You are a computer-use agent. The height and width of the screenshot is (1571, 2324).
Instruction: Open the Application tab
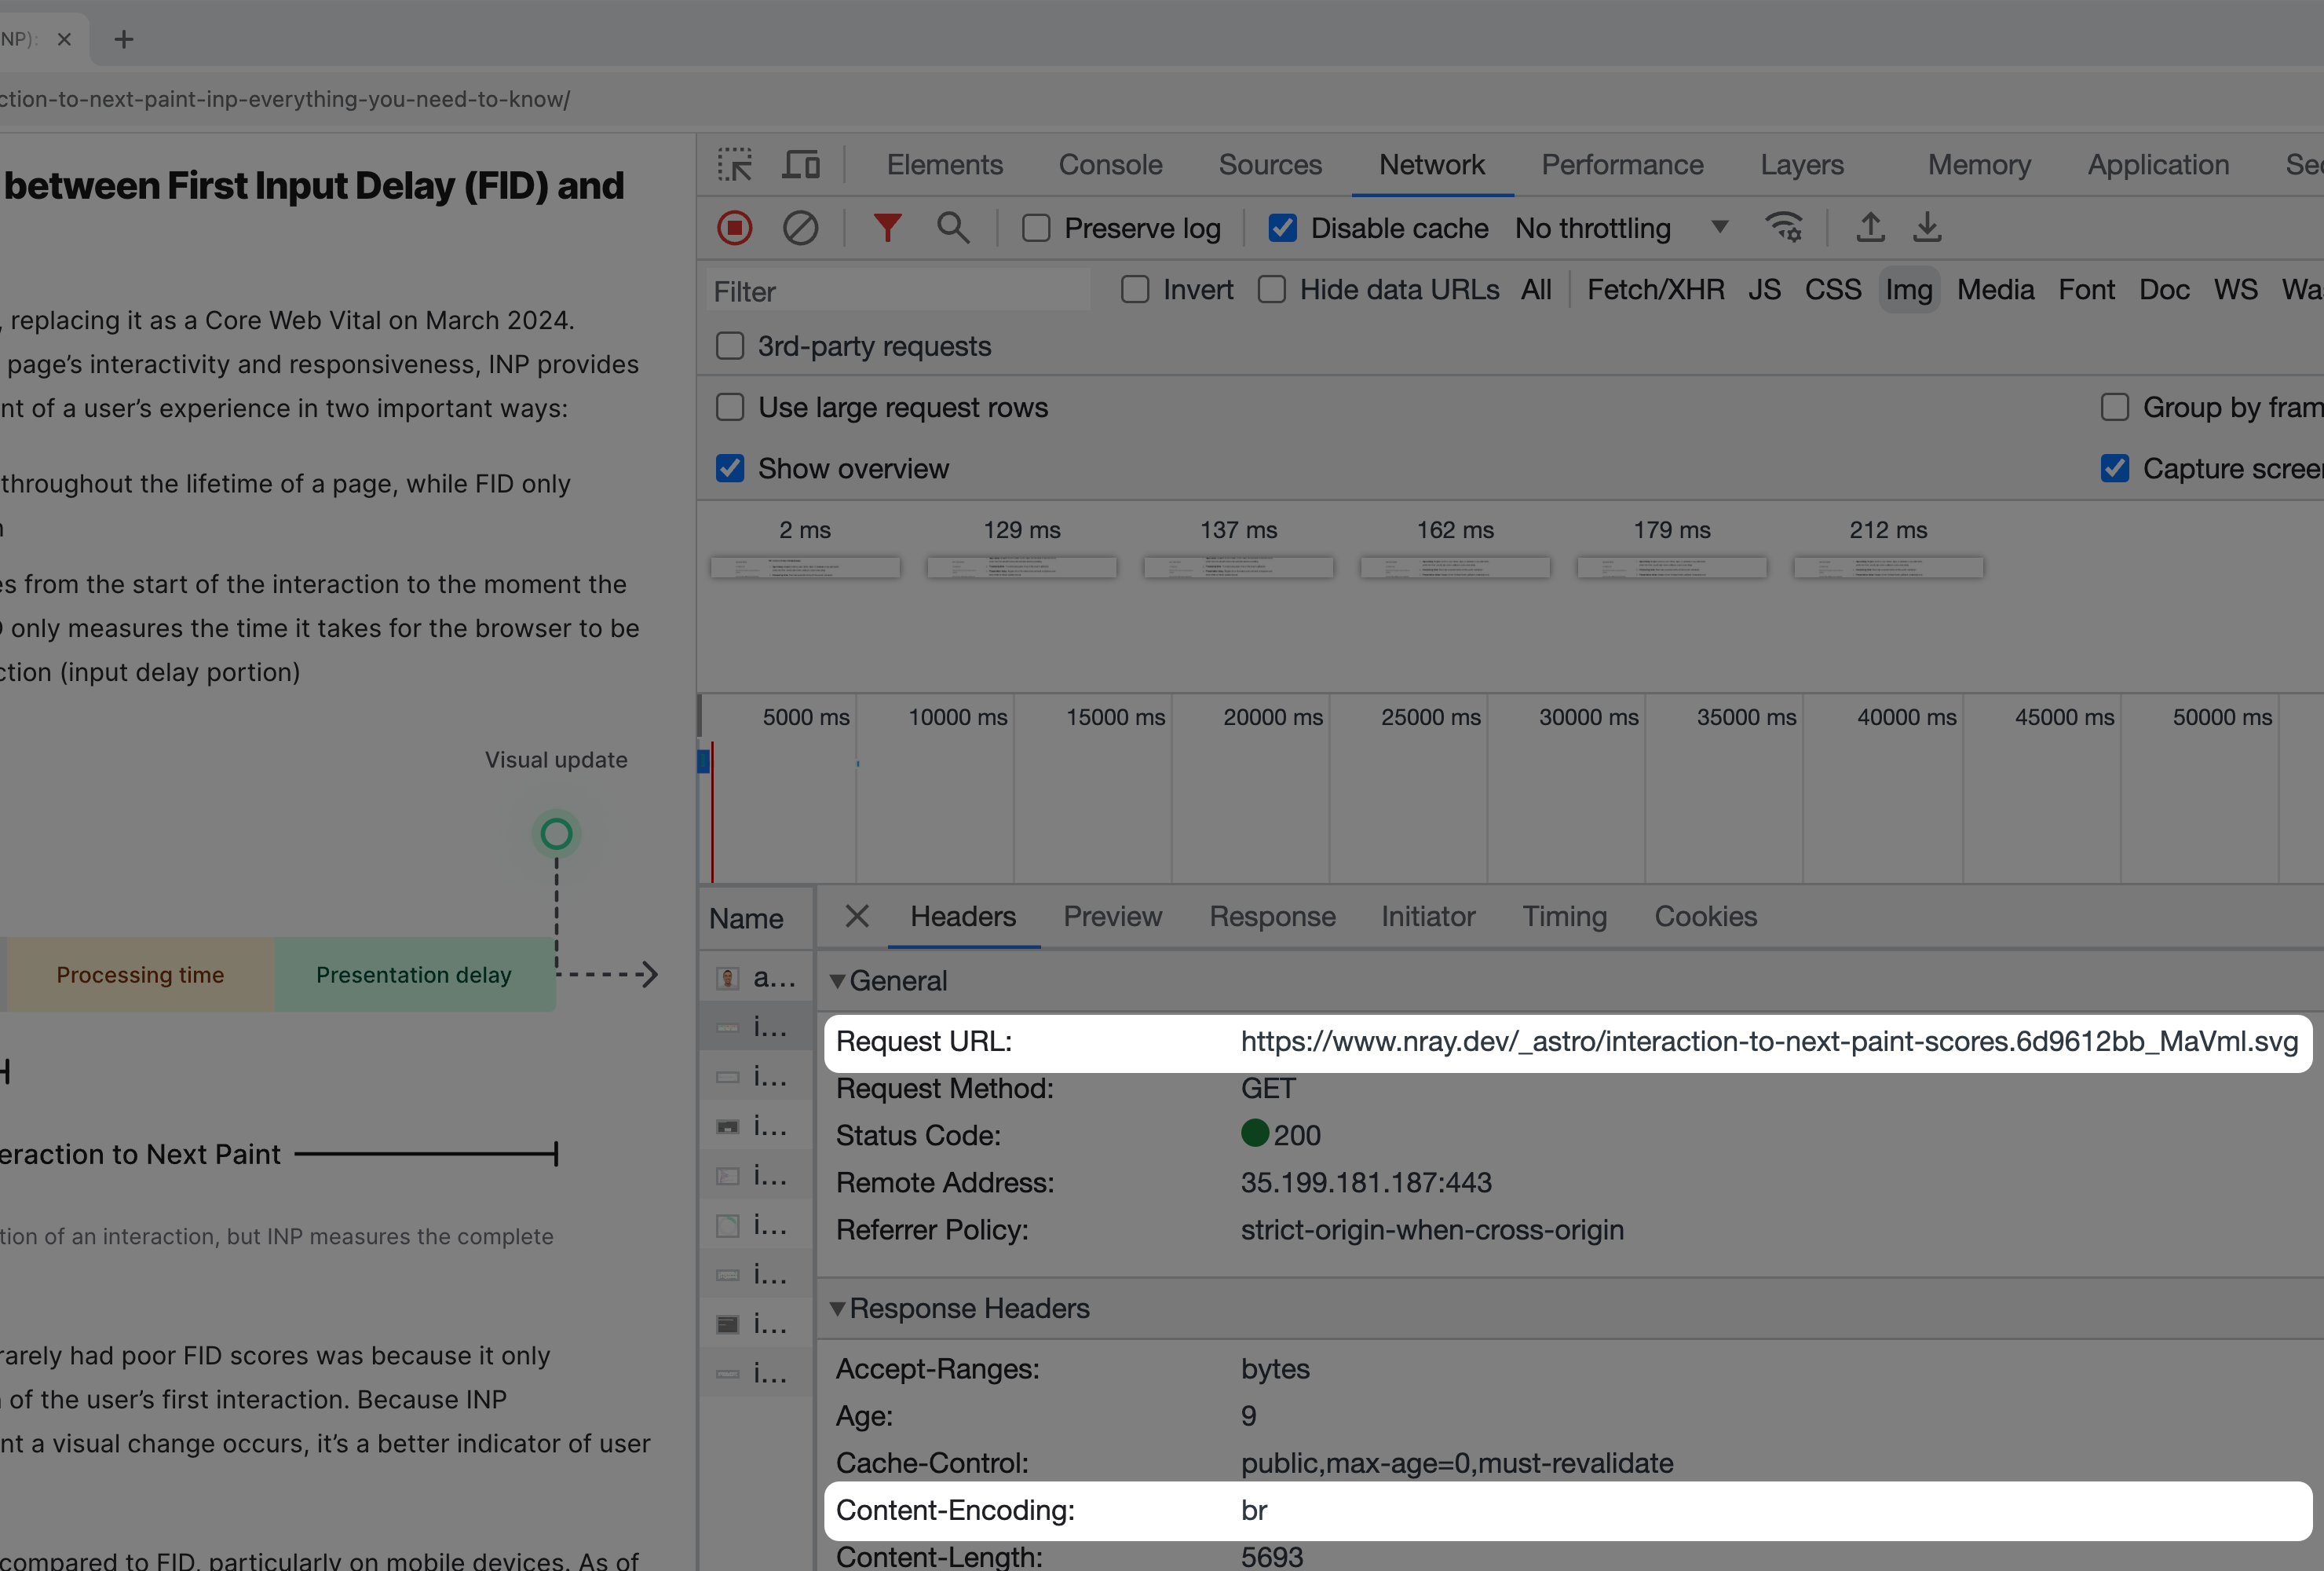(2158, 165)
